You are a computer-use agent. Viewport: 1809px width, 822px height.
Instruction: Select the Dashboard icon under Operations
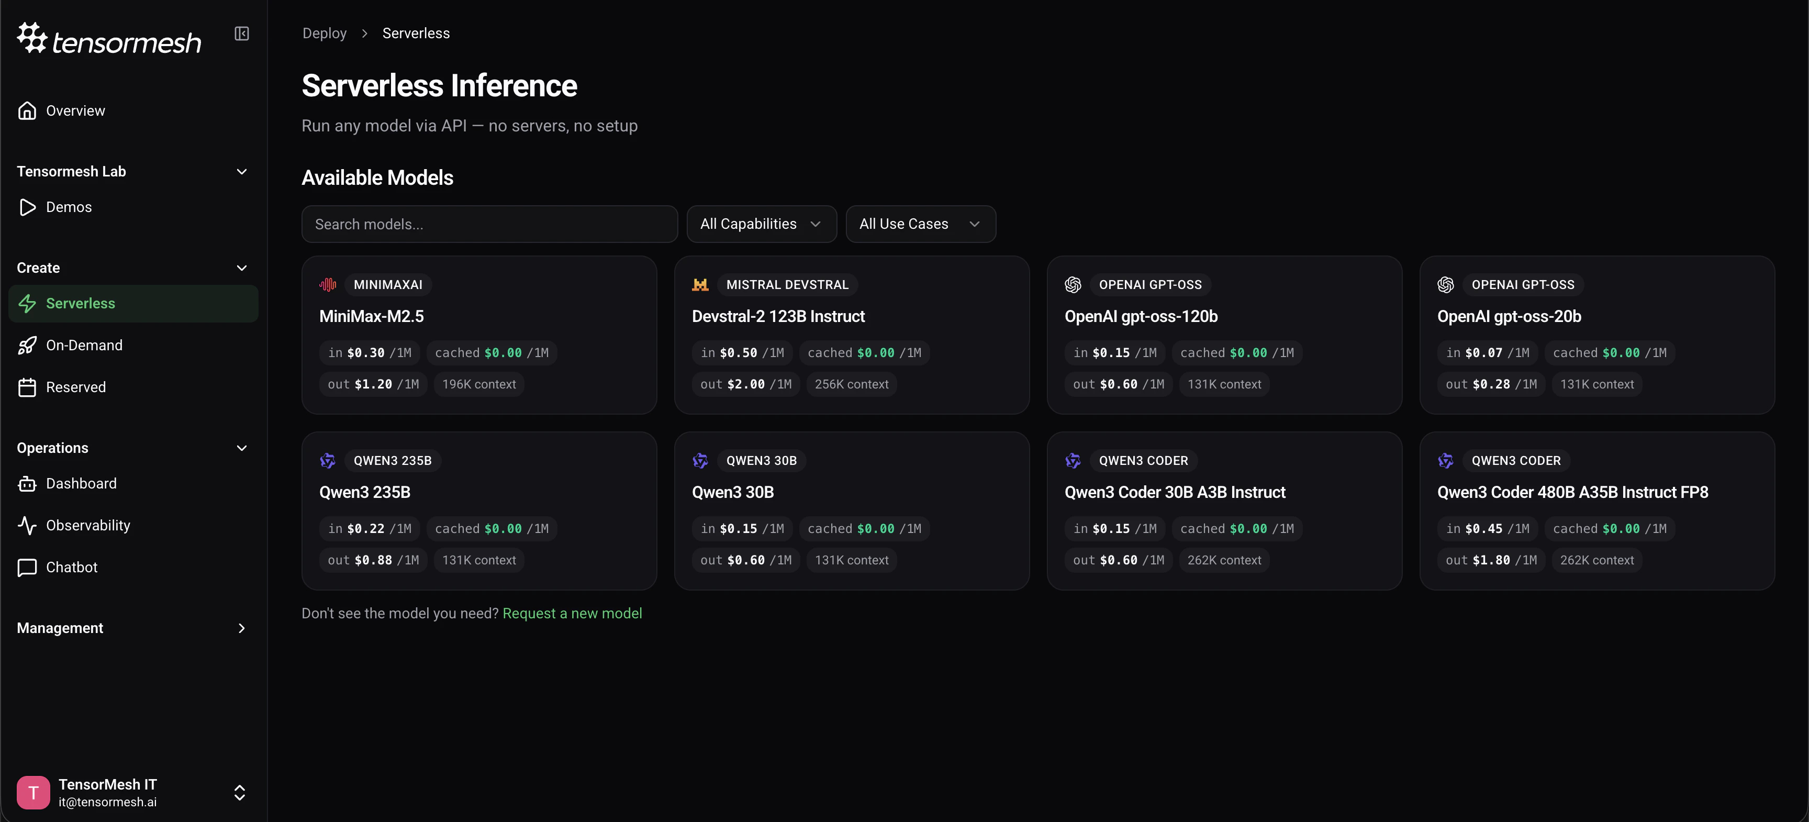(27, 483)
